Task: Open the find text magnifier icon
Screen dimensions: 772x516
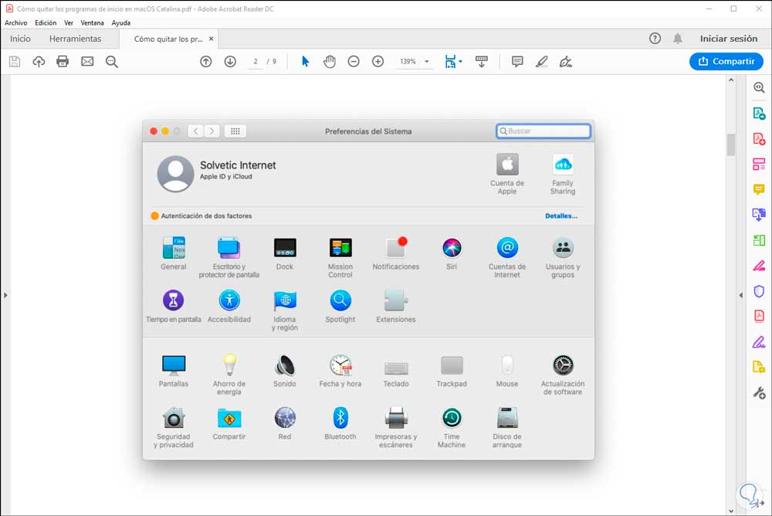Action: (112, 62)
